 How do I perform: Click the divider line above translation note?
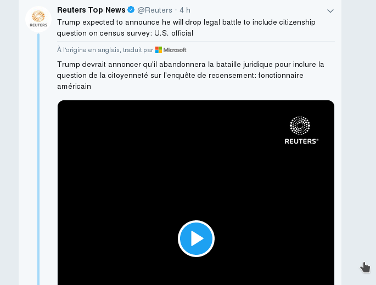pos(195,41)
